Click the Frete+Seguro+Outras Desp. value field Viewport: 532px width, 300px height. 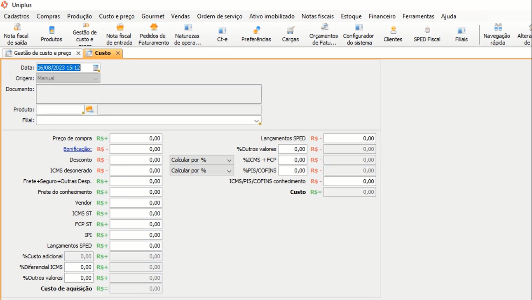tap(136, 181)
